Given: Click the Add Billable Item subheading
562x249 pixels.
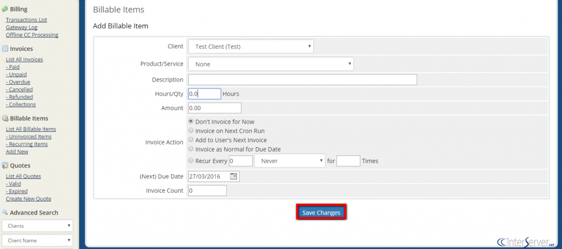Looking at the screenshot, I should pyautogui.click(x=120, y=26).
